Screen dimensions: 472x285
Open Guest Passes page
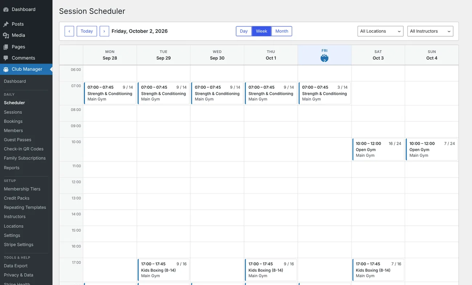[x=17, y=140]
